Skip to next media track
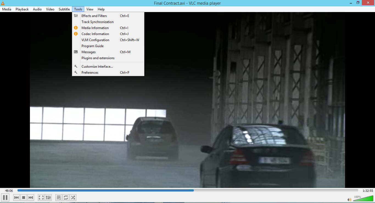The height and width of the screenshot is (203, 375). 31,197
